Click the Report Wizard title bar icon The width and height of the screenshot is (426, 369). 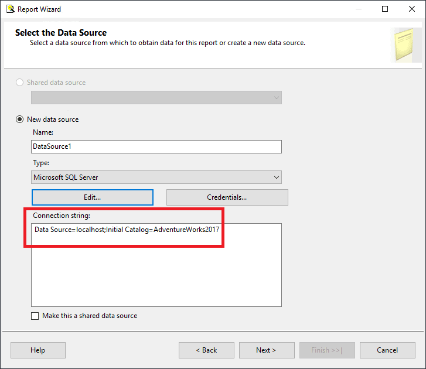[11, 9]
